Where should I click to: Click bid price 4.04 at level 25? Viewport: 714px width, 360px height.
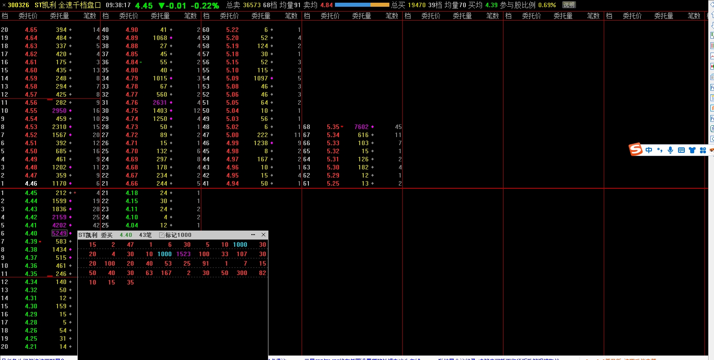(132, 225)
